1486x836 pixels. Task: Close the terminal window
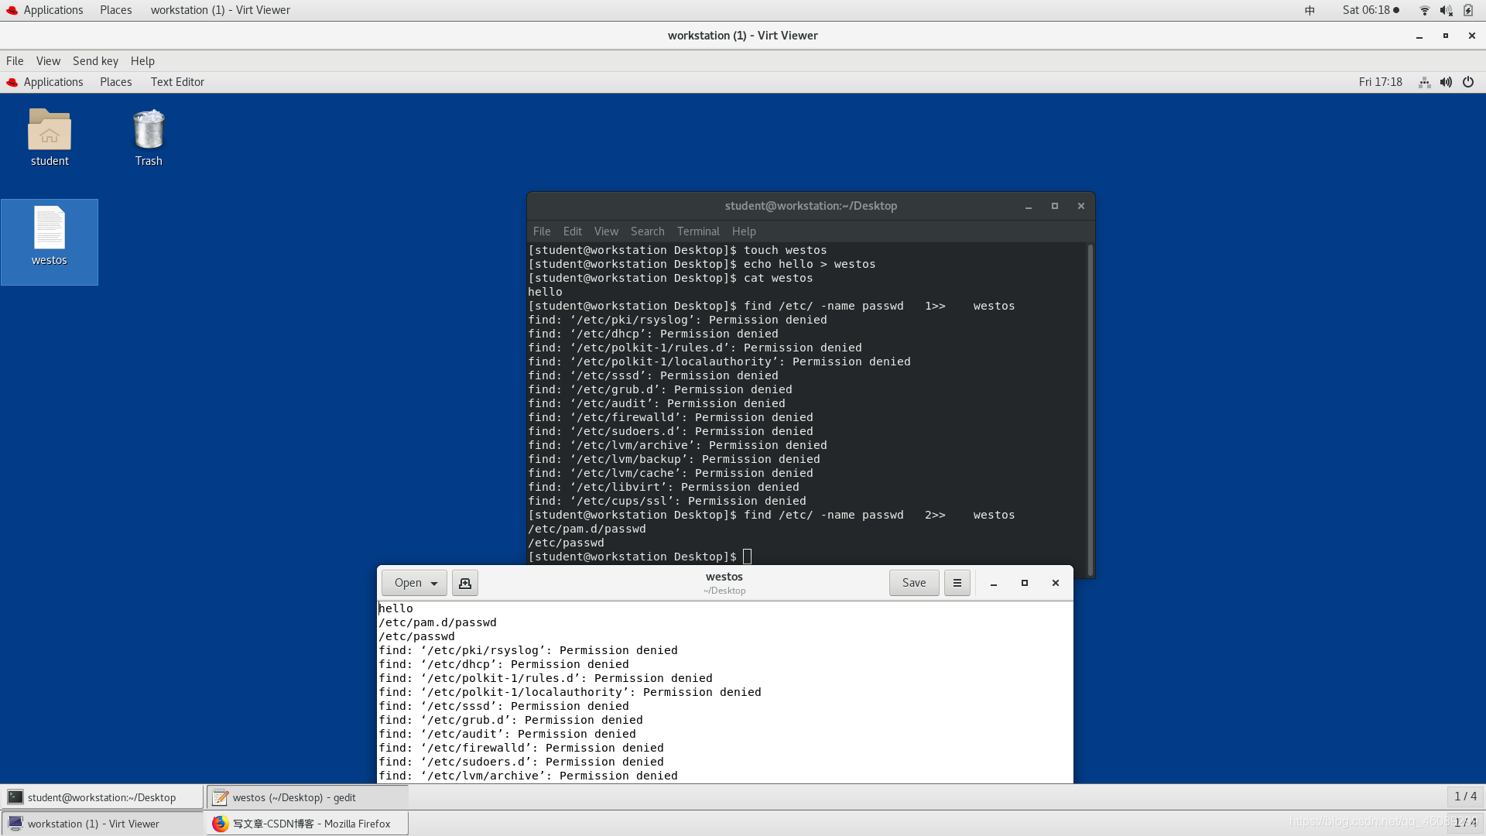click(x=1081, y=206)
